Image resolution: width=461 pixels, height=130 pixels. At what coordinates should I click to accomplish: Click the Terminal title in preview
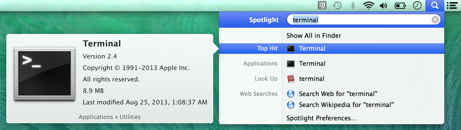point(102,44)
